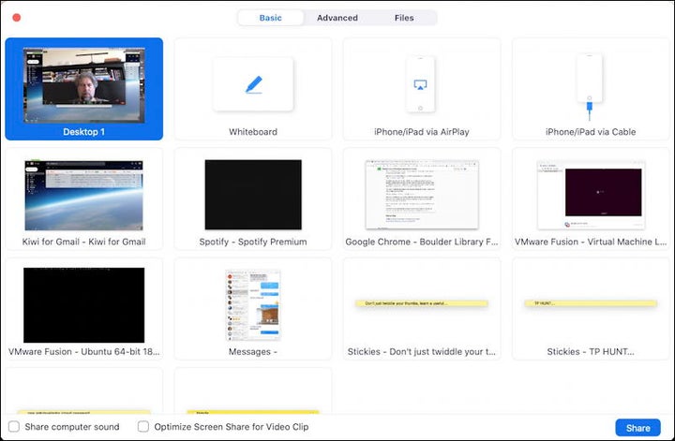Switch to the Basic tab
This screenshot has height=441, width=675.
(270, 18)
